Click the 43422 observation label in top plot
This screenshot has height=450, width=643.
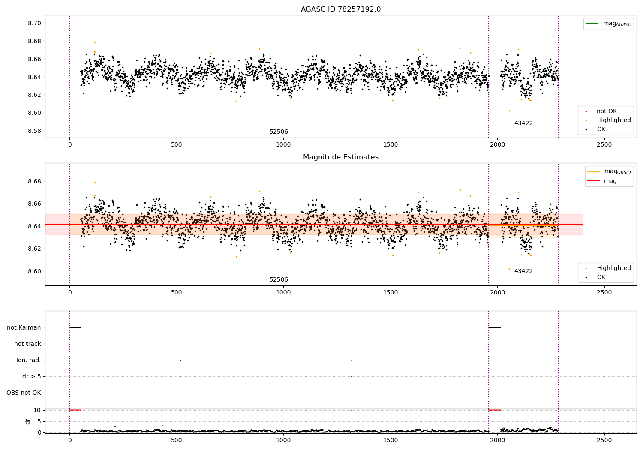[x=523, y=123]
